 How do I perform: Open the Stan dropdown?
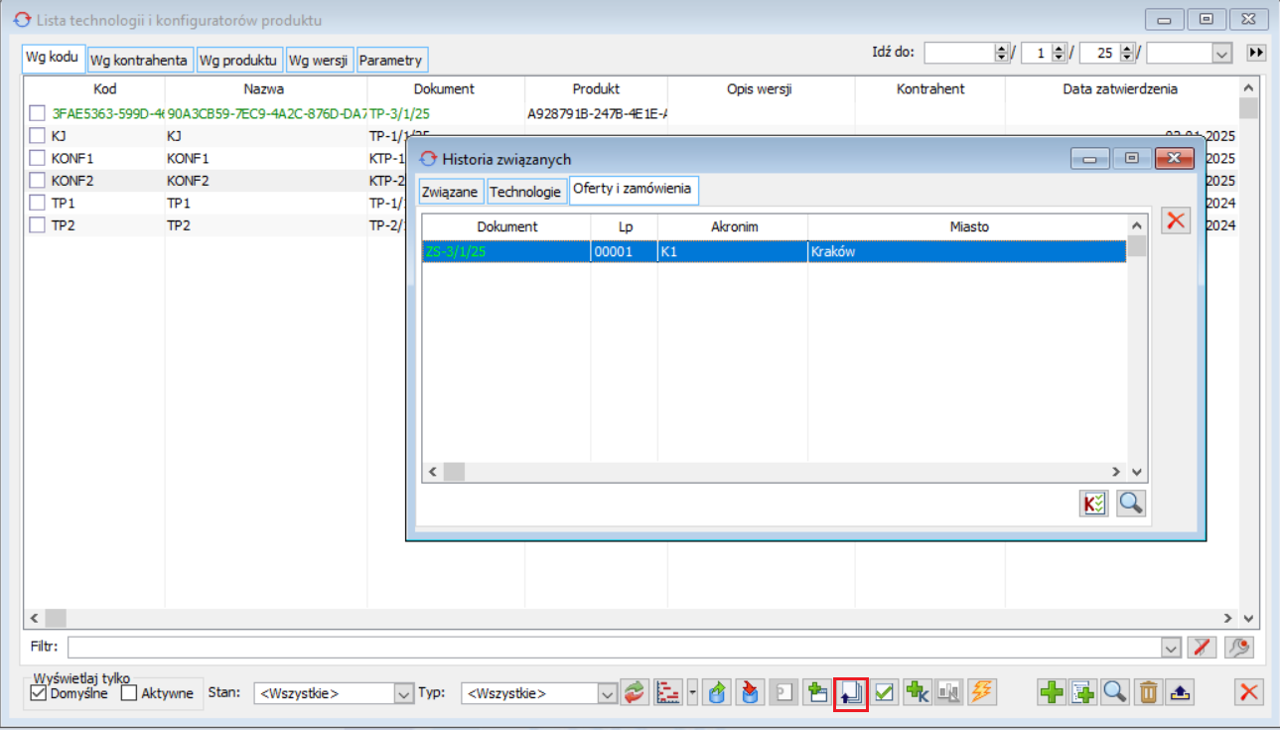pyautogui.click(x=403, y=693)
